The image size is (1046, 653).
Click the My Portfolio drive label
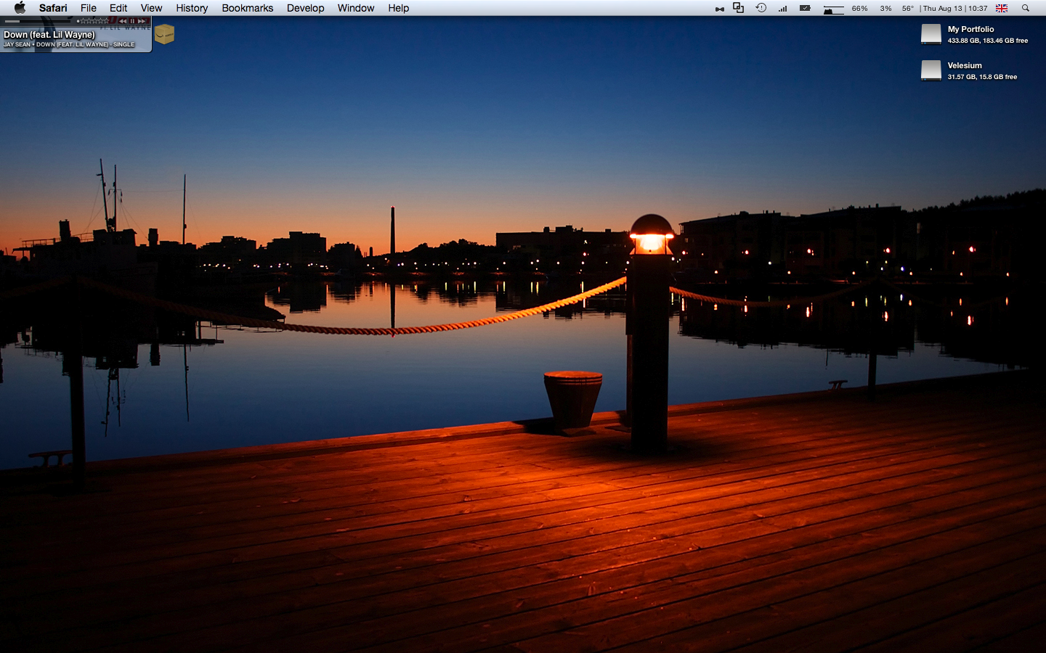coord(970,29)
